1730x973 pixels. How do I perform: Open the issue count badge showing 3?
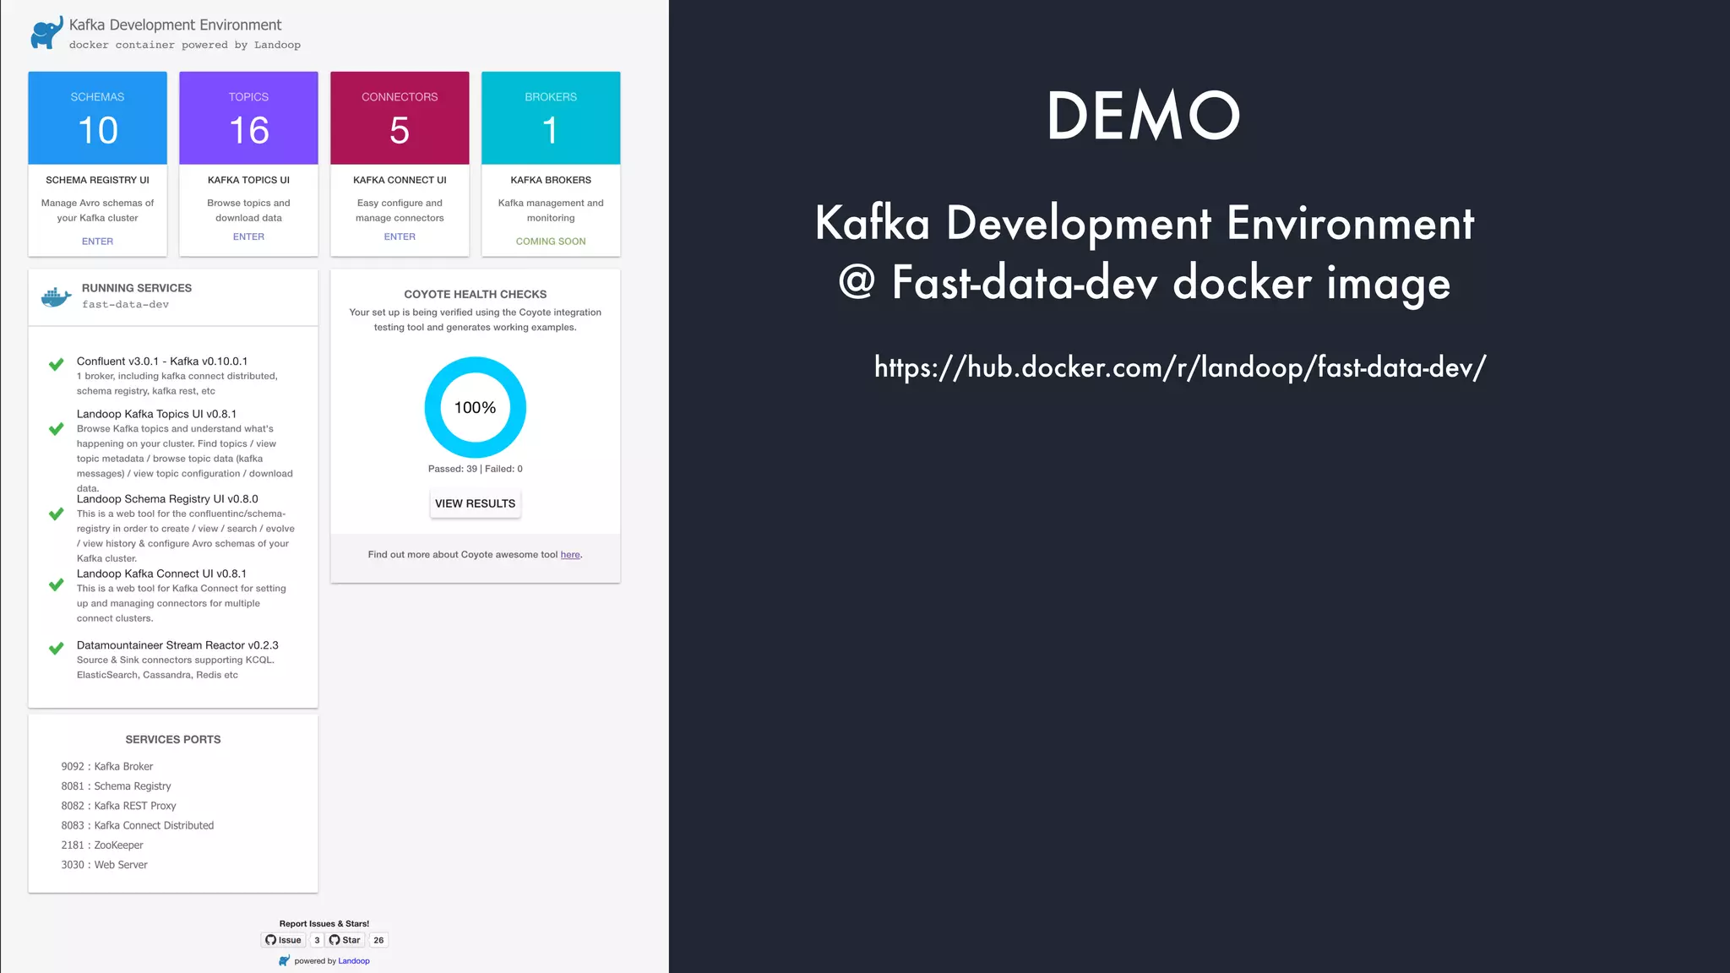coord(317,940)
